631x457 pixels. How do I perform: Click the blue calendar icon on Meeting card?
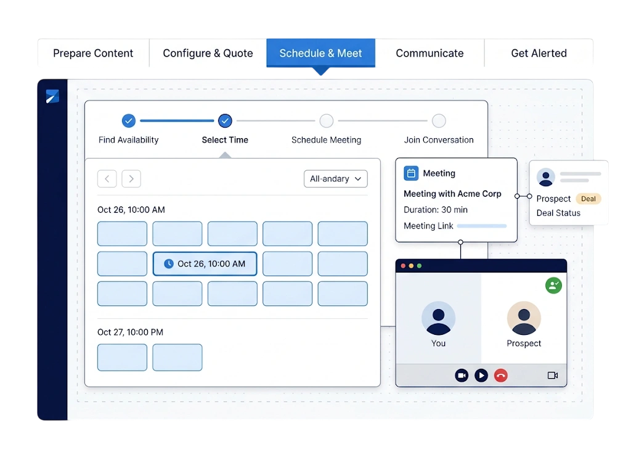point(411,173)
